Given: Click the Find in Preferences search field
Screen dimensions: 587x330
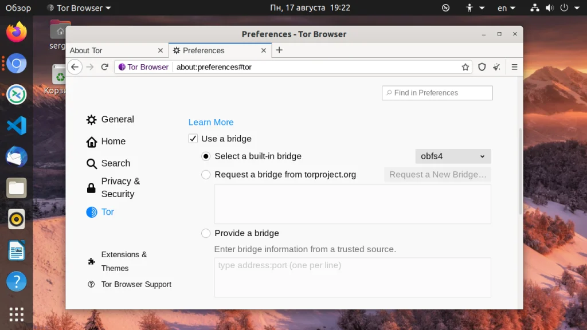Looking at the screenshot, I should (x=437, y=93).
